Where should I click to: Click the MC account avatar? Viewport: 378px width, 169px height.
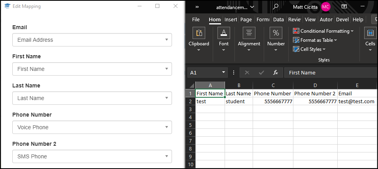(326, 7)
